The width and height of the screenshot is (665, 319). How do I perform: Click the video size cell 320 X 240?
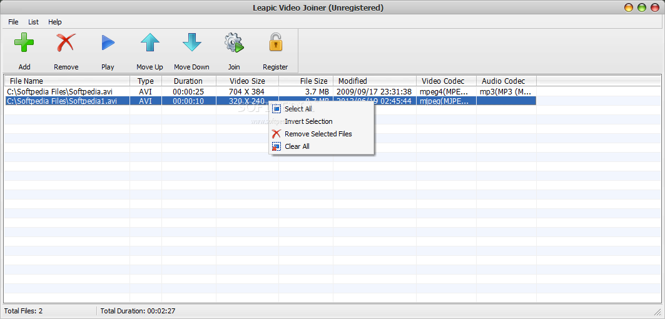[247, 101]
